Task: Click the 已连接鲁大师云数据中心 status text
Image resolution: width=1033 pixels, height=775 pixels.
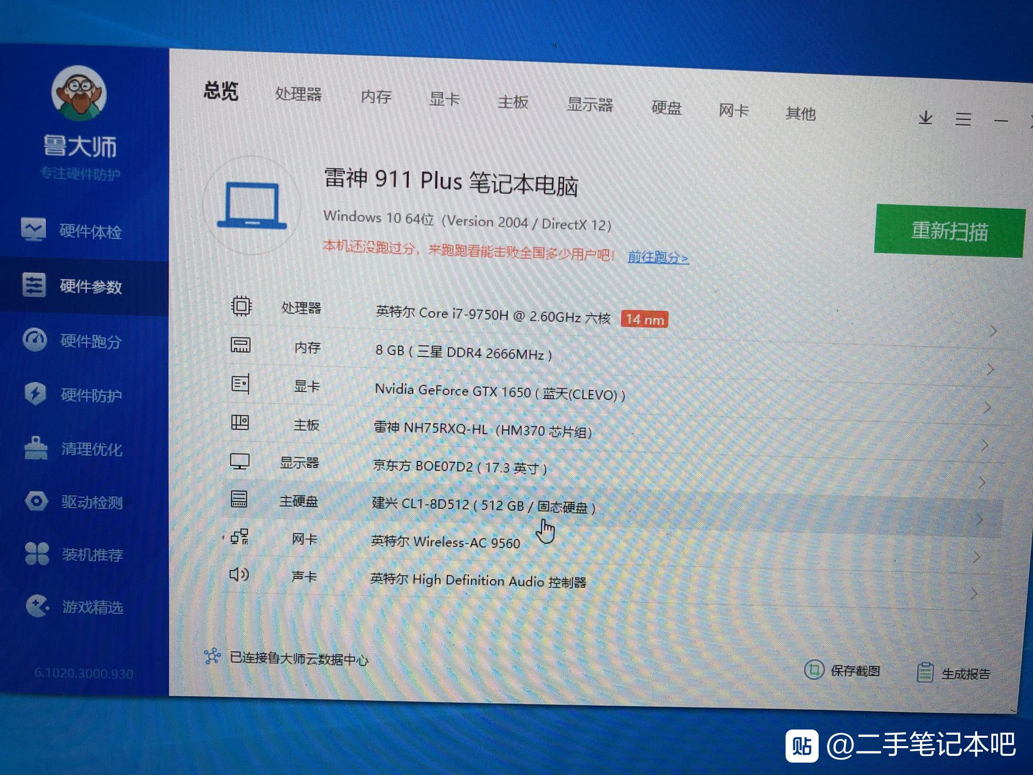Action: (x=299, y=659)
